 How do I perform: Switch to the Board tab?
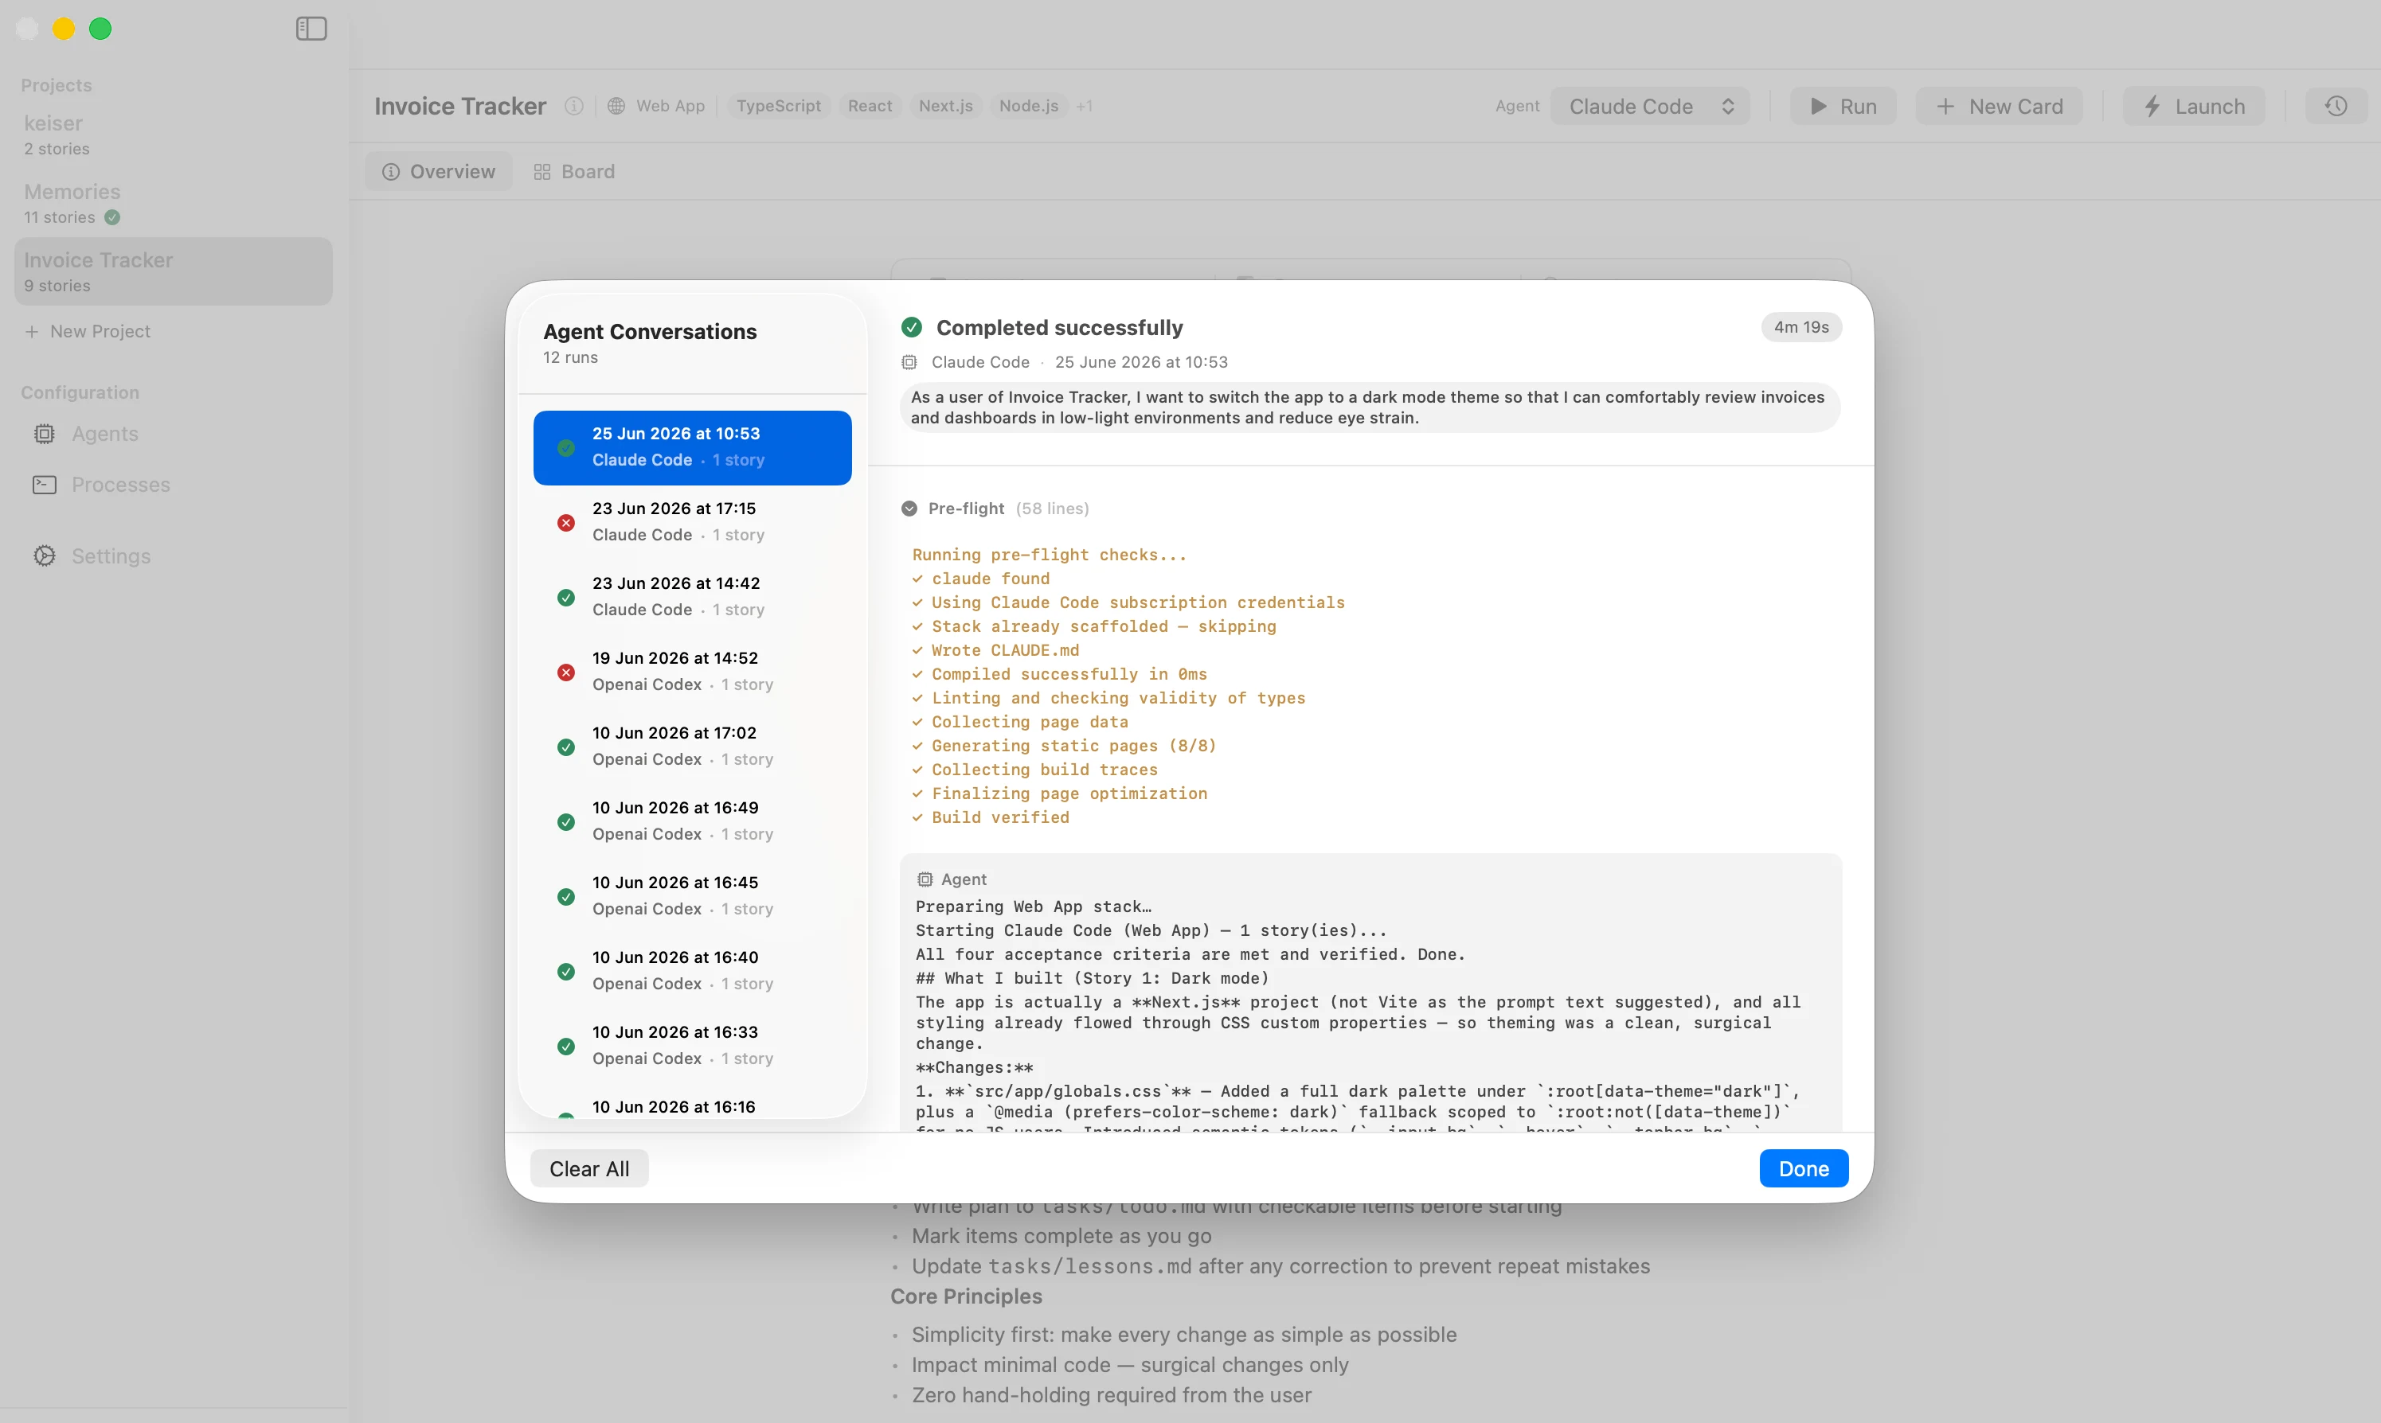[573, 172]
